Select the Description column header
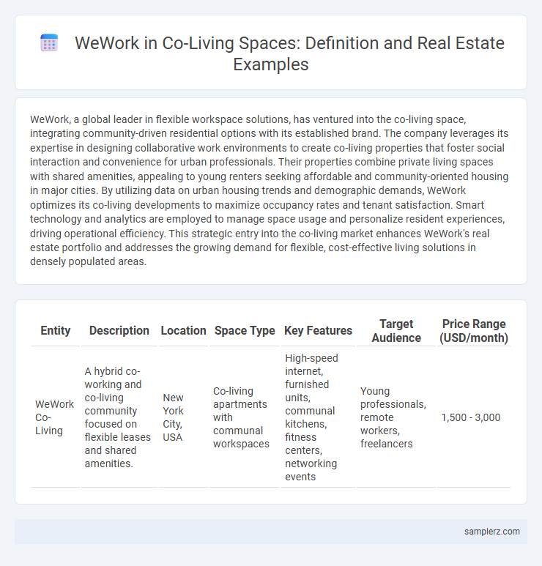Image resolution: width=542 pixels, height=566 pixels. tap(119, 331)
